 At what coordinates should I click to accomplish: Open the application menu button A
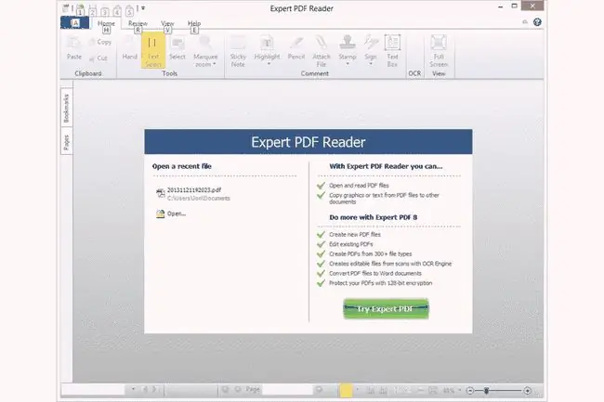point(75,23)
